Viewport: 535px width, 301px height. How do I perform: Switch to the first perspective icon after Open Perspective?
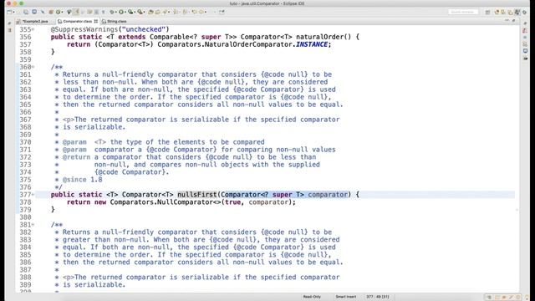[x=497, y=12]
